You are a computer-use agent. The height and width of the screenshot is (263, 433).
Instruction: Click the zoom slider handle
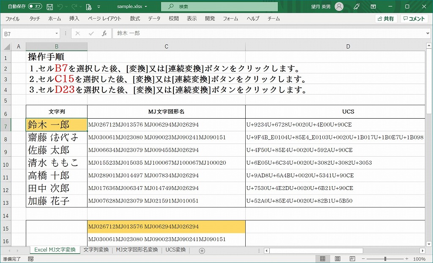pos(385,259)
